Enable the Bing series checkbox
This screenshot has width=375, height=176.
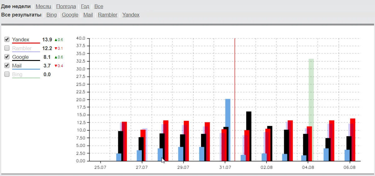pyautogui.click(x=7, y=74)
